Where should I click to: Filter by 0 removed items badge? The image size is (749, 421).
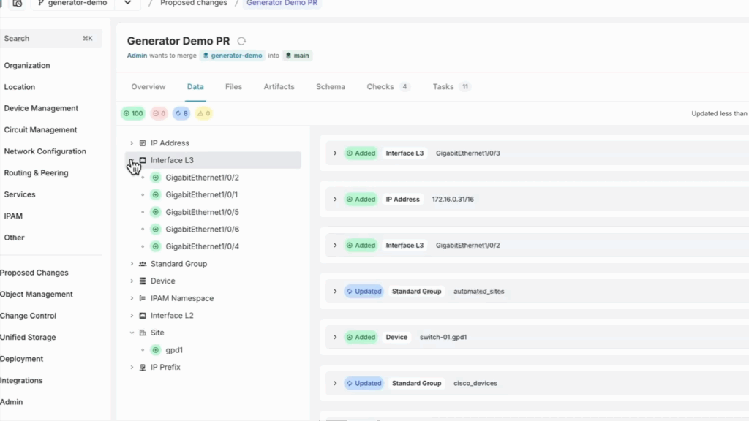159,113
